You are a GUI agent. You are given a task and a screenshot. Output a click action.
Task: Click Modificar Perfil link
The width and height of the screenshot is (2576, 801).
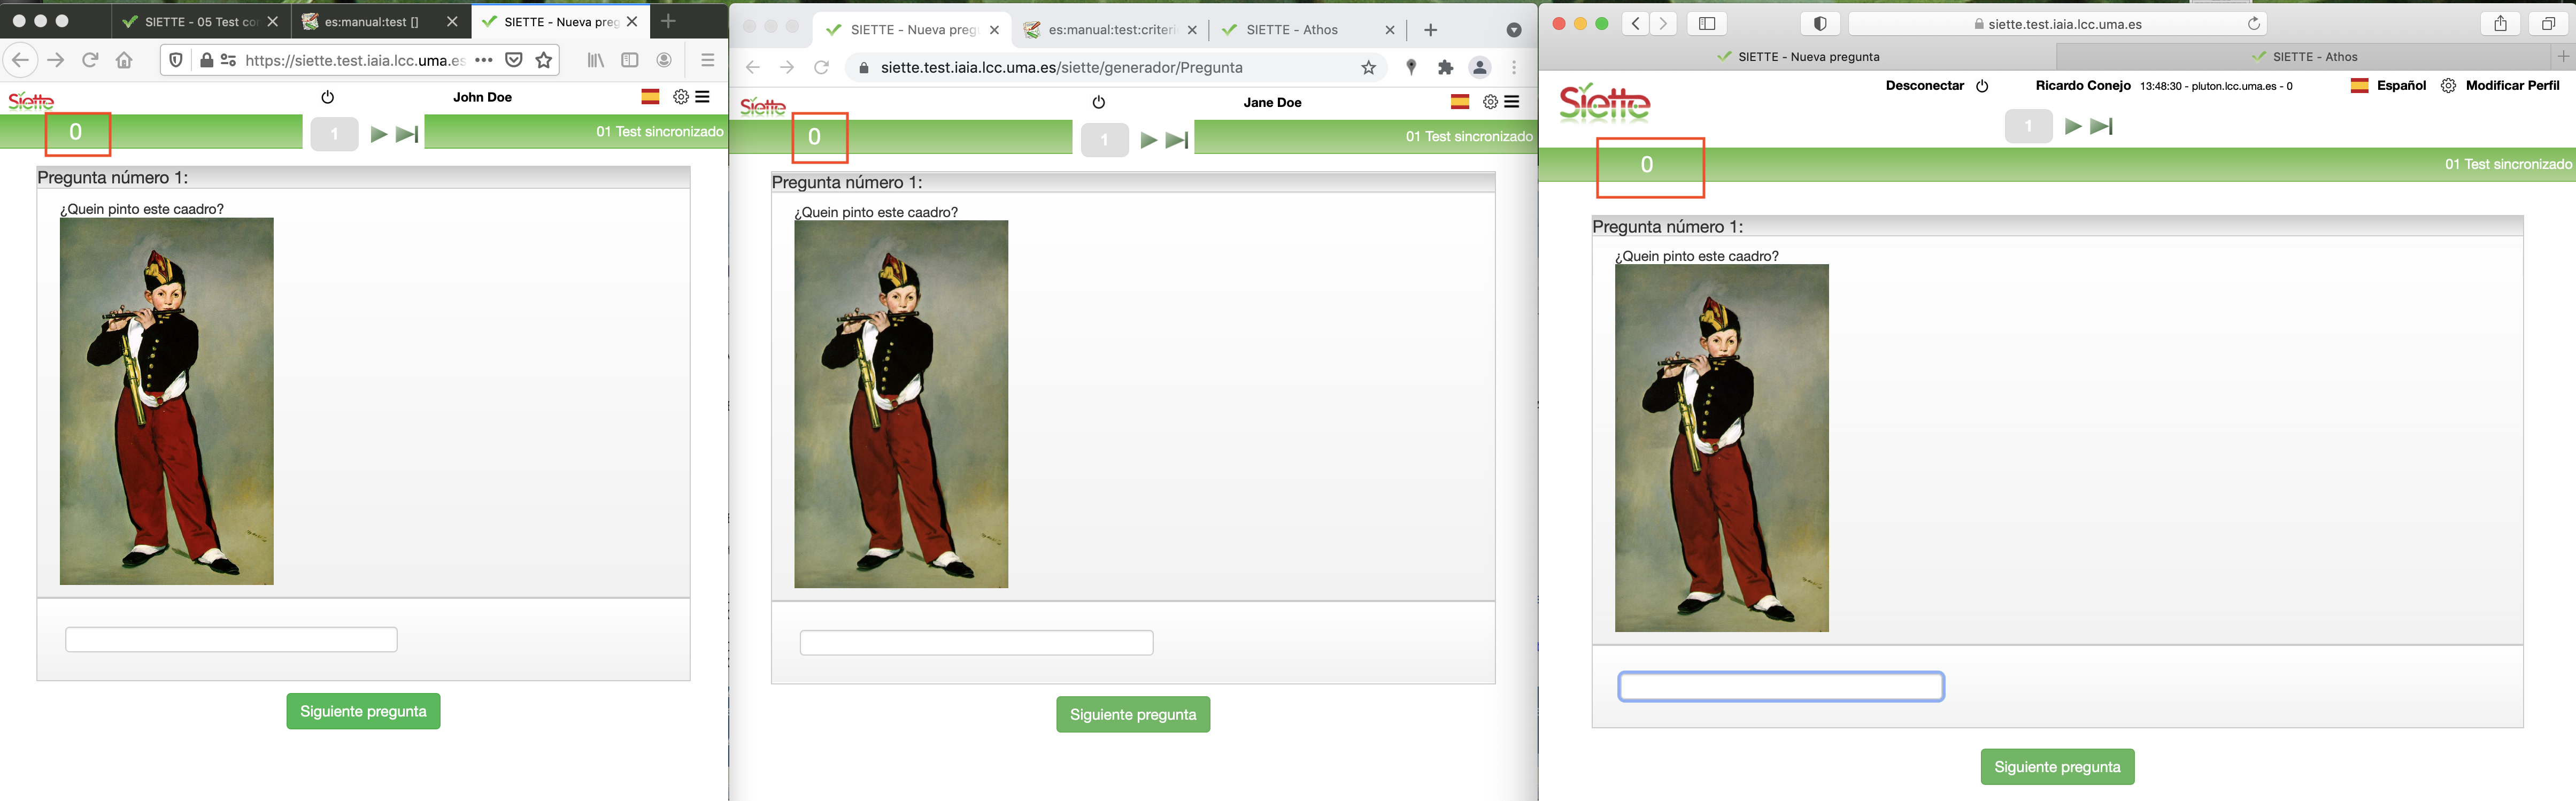2511,86
